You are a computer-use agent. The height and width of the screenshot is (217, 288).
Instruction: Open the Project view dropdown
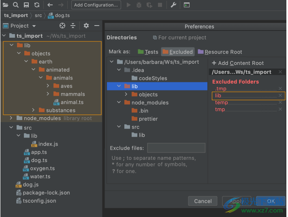click(x=34, y=26)
